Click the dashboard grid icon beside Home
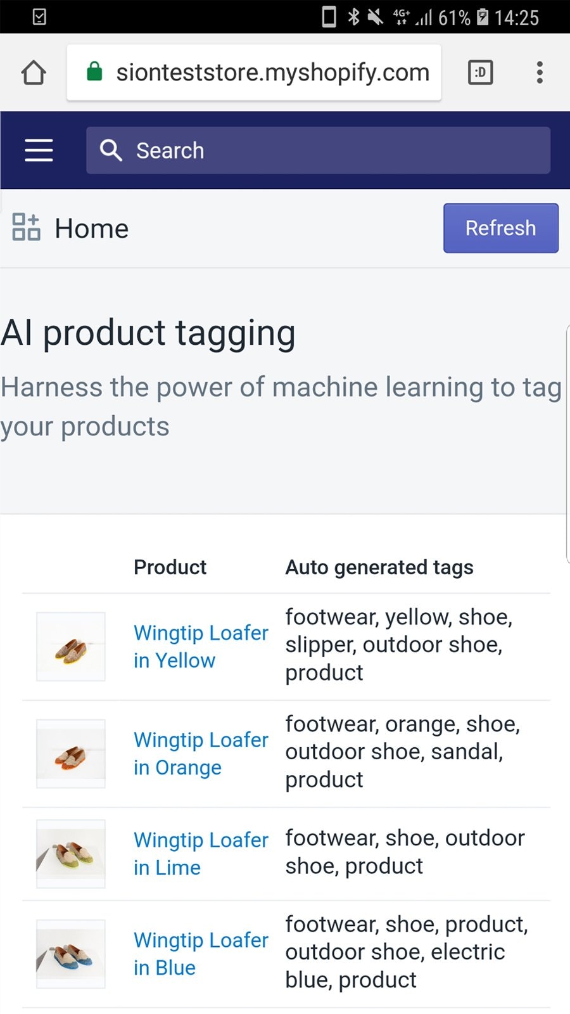Viewport: 570px width, 1014px height. click(x=25, y=227)
